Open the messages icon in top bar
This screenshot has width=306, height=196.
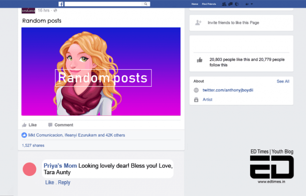(x=230, y=4)
